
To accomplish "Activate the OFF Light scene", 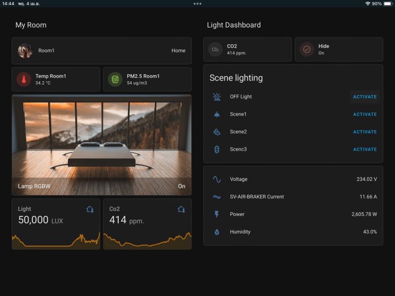I will click(365, 97).
